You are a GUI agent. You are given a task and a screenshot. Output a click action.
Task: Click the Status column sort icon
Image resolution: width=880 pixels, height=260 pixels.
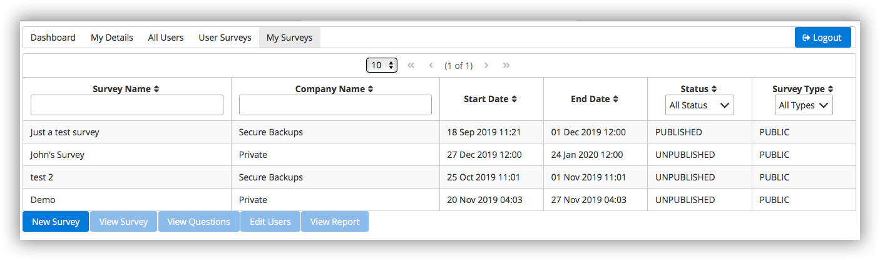(x=714, y=89)
